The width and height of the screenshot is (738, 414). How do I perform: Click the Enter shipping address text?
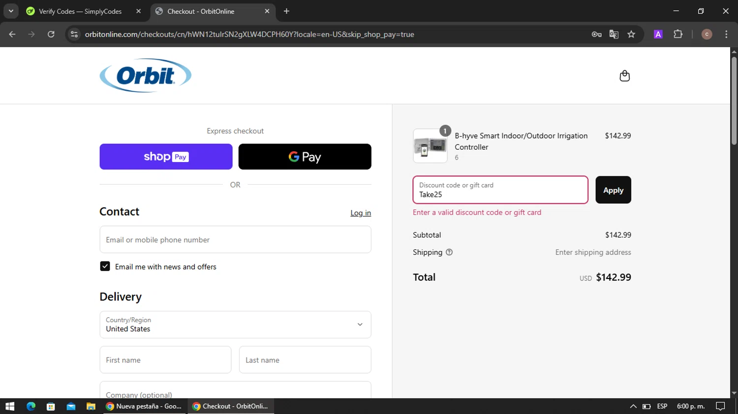coord(593,252)
